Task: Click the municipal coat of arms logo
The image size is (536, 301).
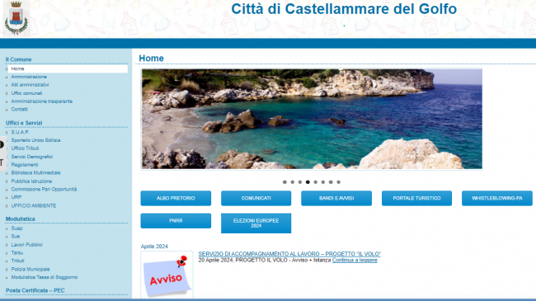Action: pos(16,18)
